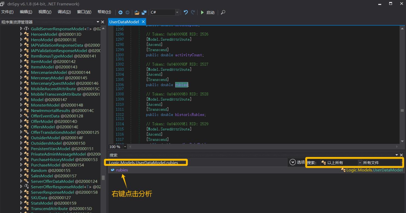Expand the HeroesModel tree node
This screenshot has width=406, height=213.
[21, 34]
